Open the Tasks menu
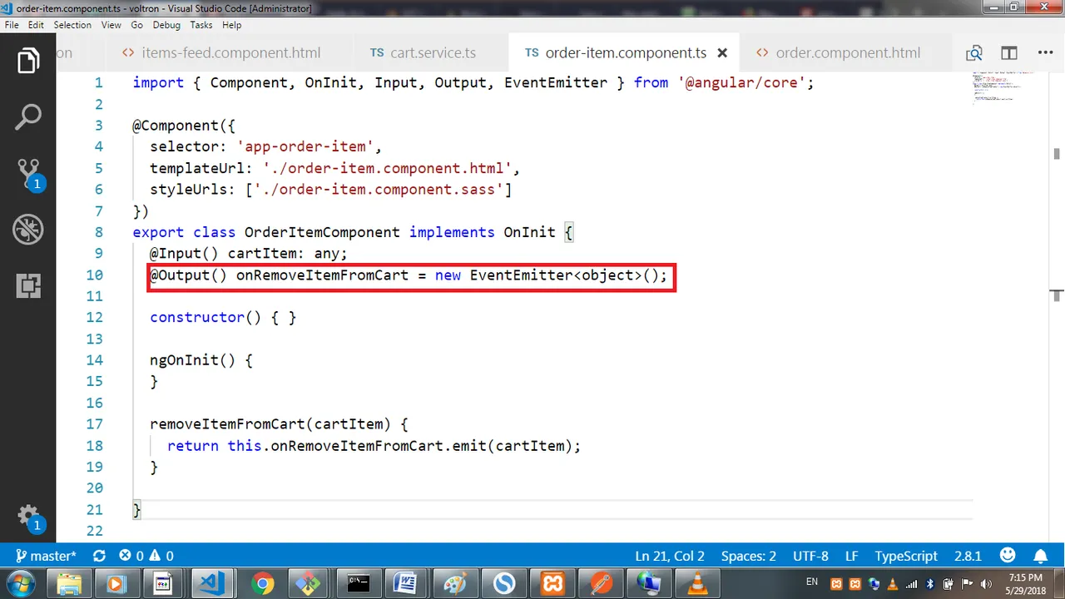The width and height of the screenshot is (1065, 599). pos(201,25)
